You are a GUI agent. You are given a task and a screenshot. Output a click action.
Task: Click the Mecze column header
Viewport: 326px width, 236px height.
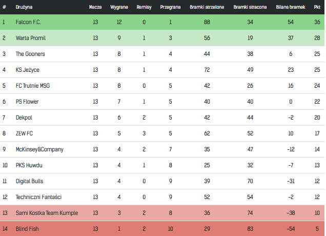click(x=95, y=7)
